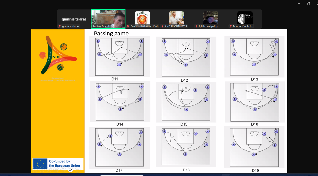Click the D14 passing game diagram

click(x=120, y=102)
